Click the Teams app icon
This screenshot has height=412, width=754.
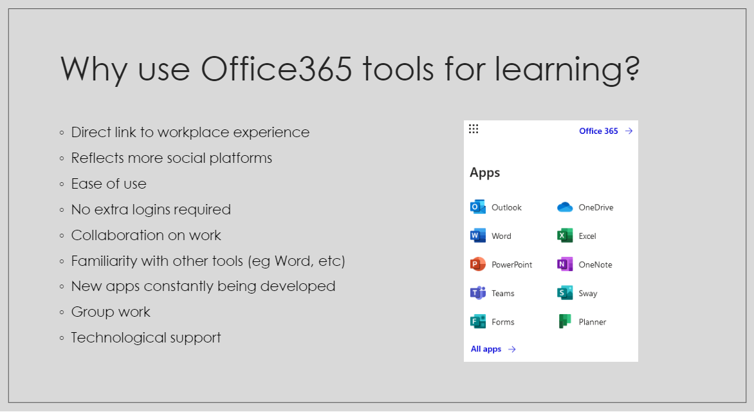pyautogui.click(x=478, y=293)
